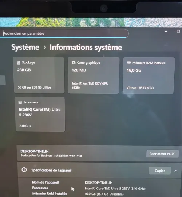Click the info icon beside Spécifications de l'appareil
The image size is (182, 197).
24,170
